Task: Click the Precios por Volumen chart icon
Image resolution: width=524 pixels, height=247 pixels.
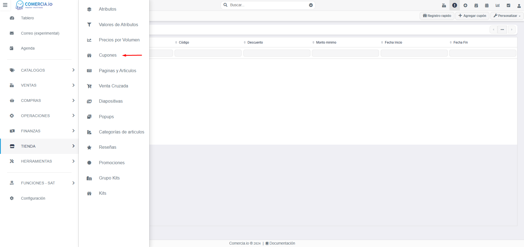Action: tap(89, 40)
